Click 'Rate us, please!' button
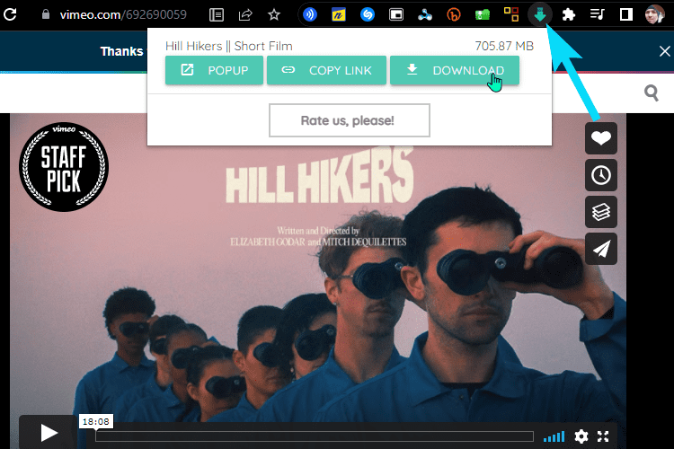 [x=349, y=120]
